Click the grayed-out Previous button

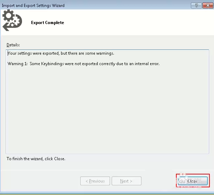click(95, 181)
